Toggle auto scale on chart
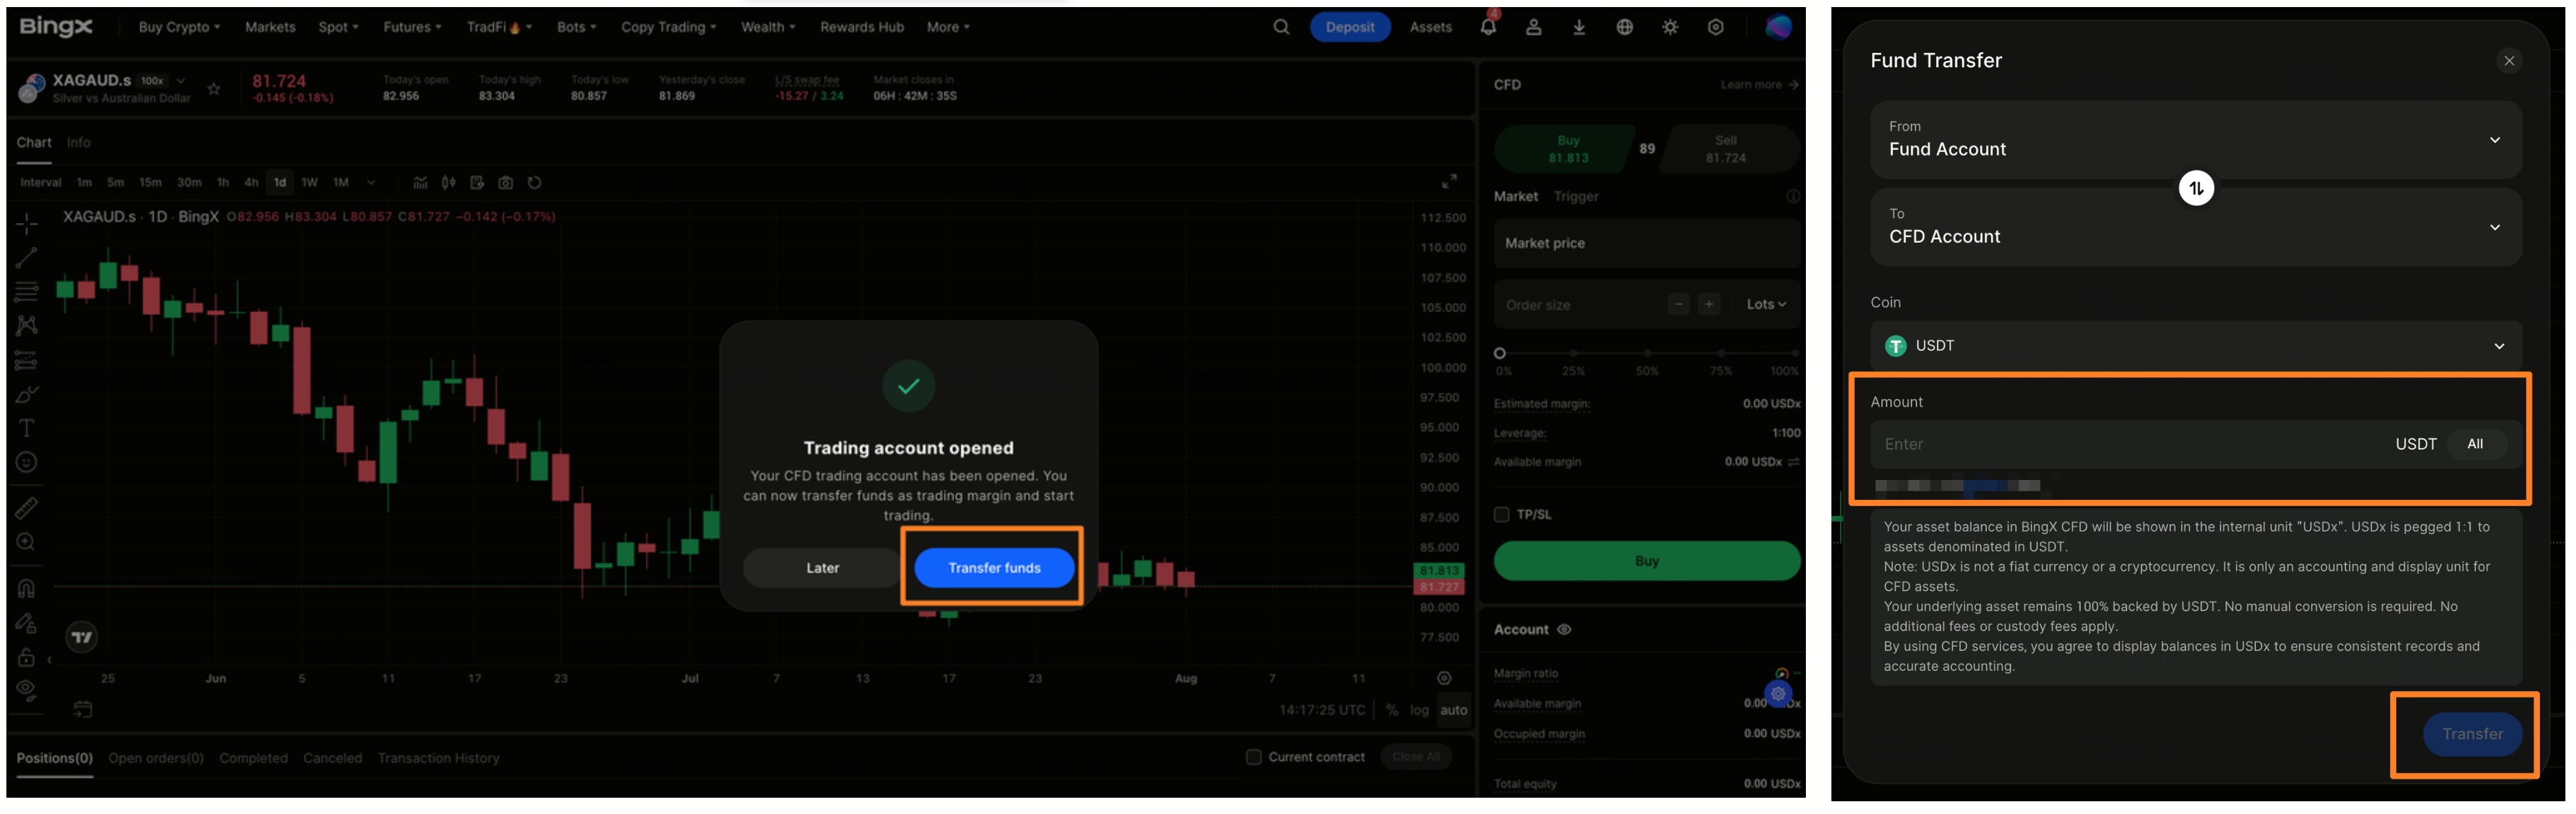The width and height of the screenshot is (2576, 814). pos(1453,710)
